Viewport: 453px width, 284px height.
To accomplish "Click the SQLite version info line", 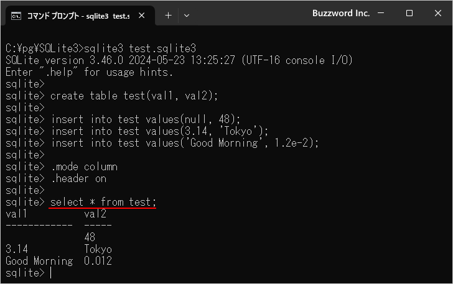I will tap(179, 60).
